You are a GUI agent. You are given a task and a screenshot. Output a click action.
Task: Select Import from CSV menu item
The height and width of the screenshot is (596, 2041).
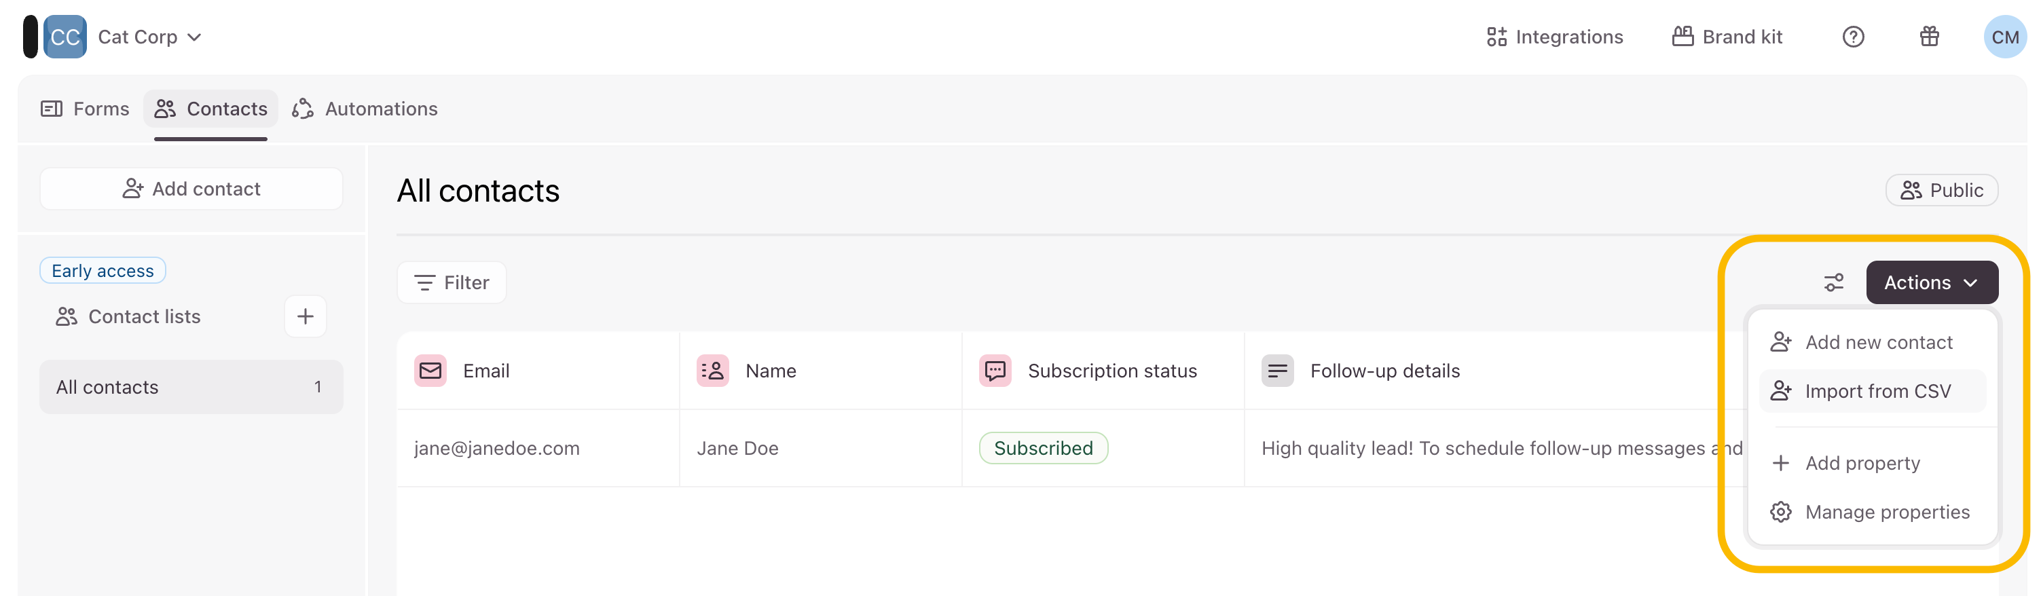1876,392
